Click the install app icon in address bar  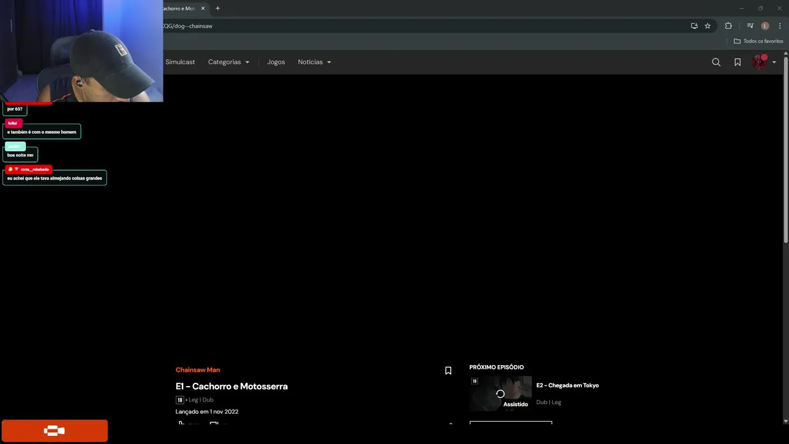click(694, 26)
